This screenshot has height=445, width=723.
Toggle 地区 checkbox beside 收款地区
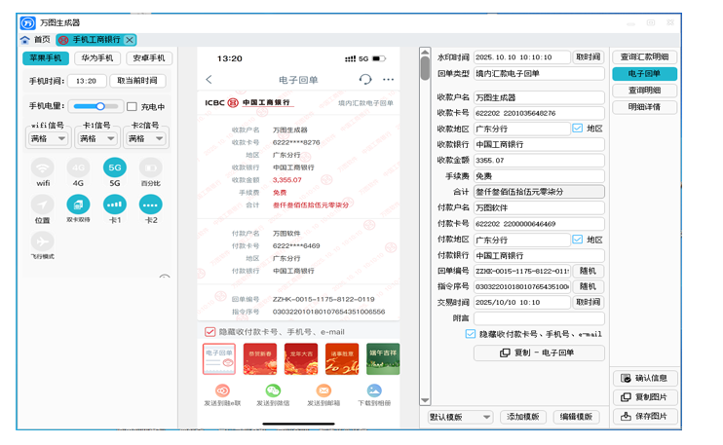577,129
